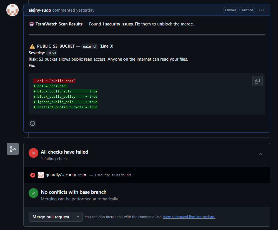The height and width of the screenshot is (230, 278).
Task: Click the guardly app avatar icon
Action: coord(41,175)
